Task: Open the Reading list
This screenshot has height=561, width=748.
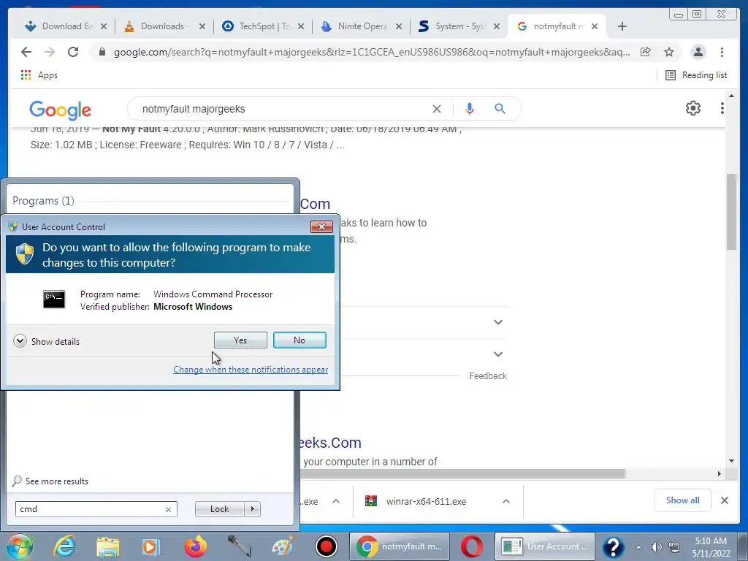Action: tap(696, 75)
